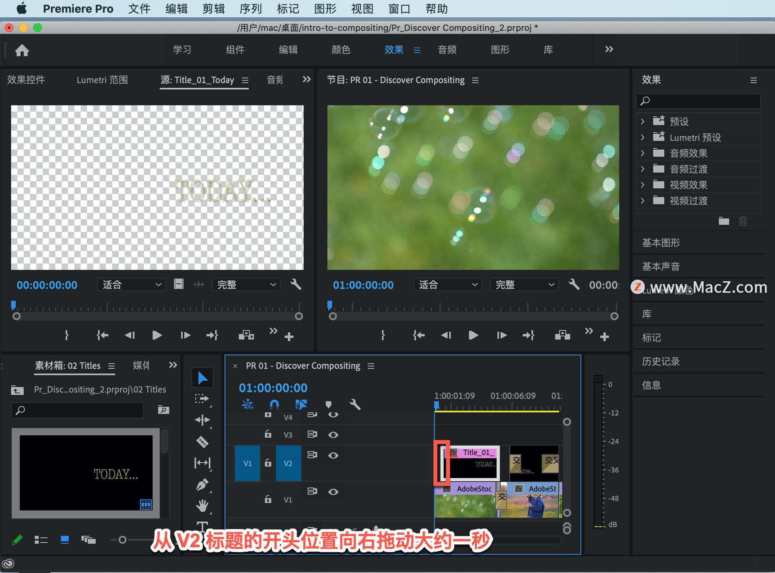Toggle V2 sync lock
This screenshot has width=775, height=573.
tap(312, 455)
